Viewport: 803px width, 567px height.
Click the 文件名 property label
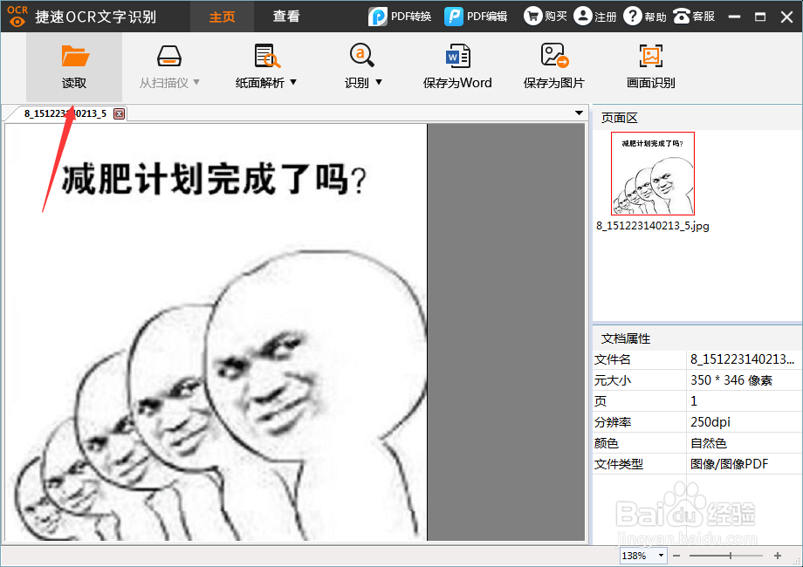pyautogui.click(x=613, y=359)
